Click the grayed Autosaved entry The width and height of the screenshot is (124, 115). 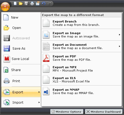(21, 38)
